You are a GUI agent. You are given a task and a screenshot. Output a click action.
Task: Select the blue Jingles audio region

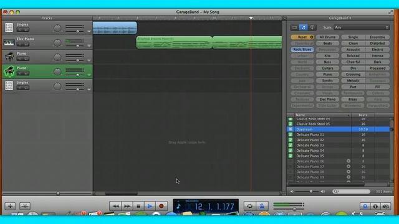pyautogui.click(x=115, y=28)
